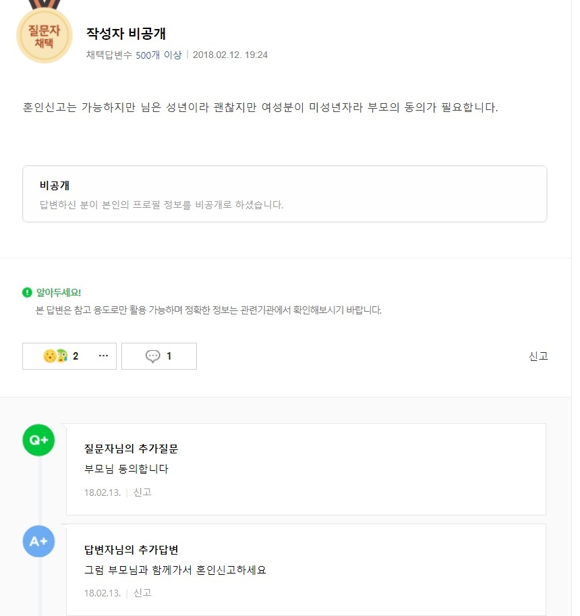Viewport: 580px width, 616px height.
Task: Toggle the comment count button showing 1
Action: tap(159, 356)
